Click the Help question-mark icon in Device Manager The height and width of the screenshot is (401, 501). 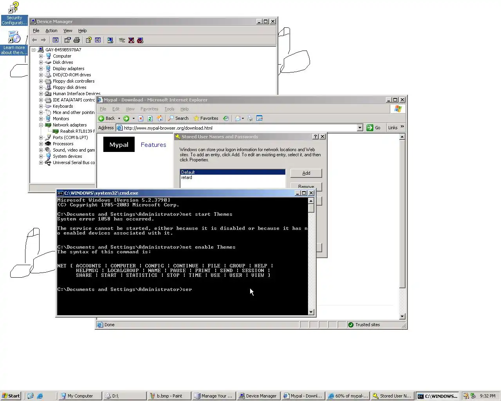[x=89, y=40]
